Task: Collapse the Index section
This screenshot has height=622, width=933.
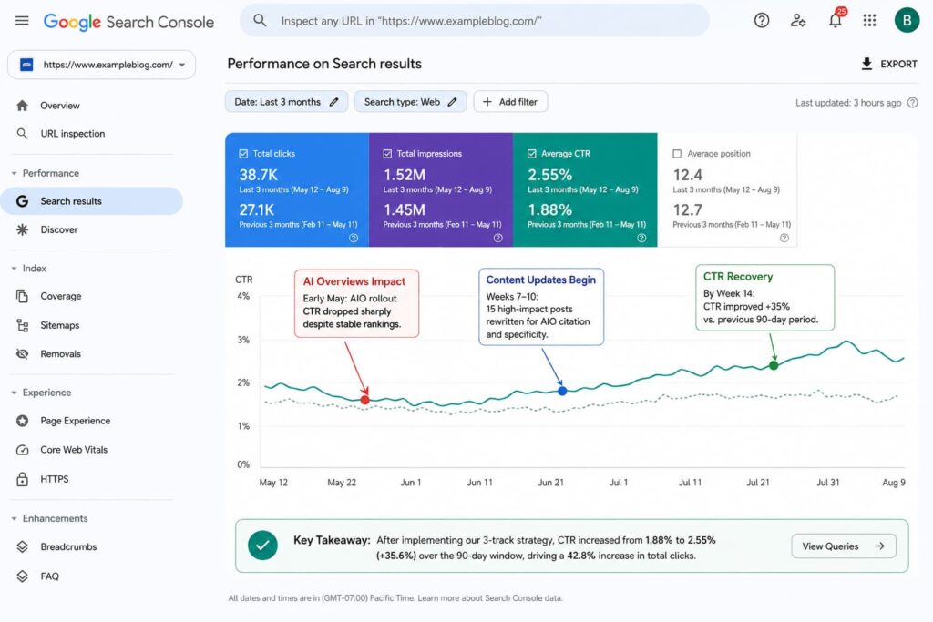Action: click(14, 268)
